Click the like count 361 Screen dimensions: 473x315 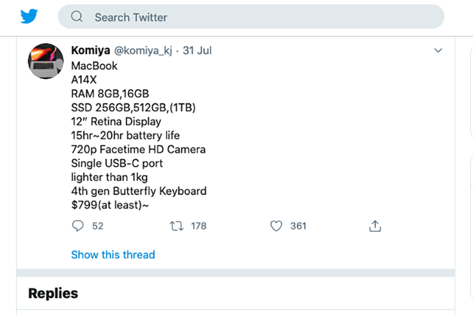(x=298, y=226)
